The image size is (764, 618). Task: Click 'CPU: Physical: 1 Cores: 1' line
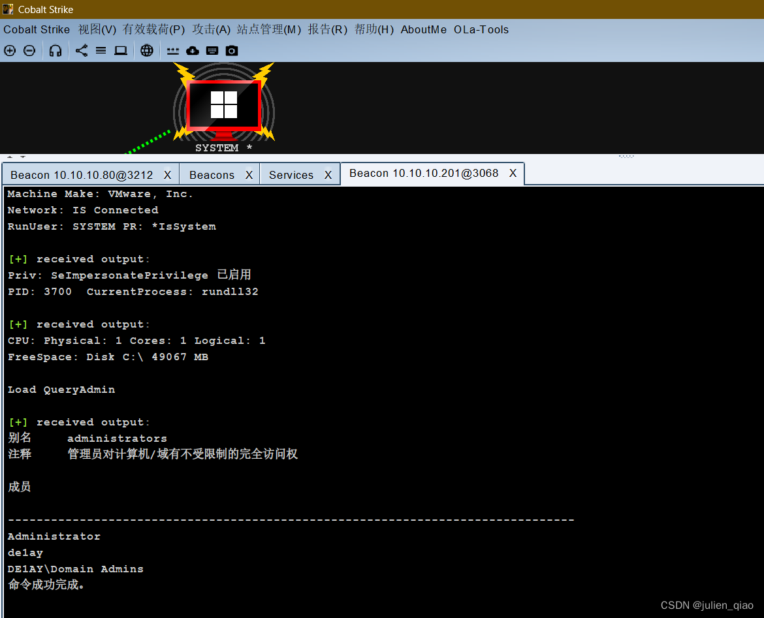pyautogui.click(x=136, y=341)
